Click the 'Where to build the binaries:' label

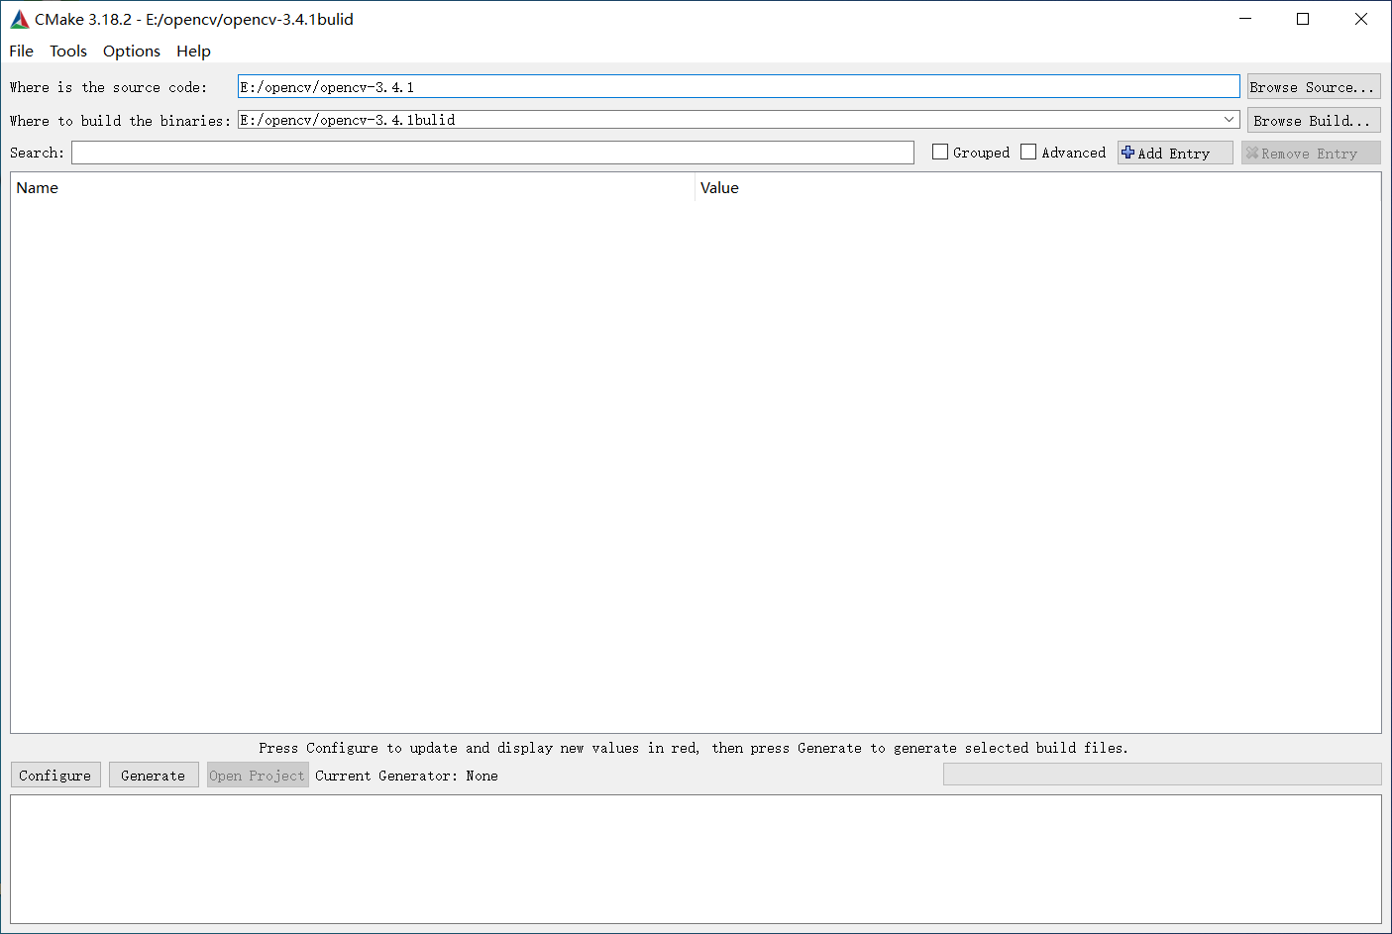(x=120, y=121)
